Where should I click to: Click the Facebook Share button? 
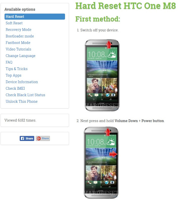(27, 138)
